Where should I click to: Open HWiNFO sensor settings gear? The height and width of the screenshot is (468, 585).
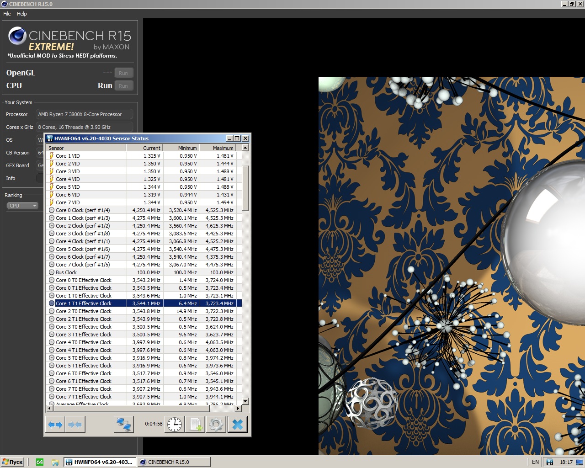click(216, 425)
